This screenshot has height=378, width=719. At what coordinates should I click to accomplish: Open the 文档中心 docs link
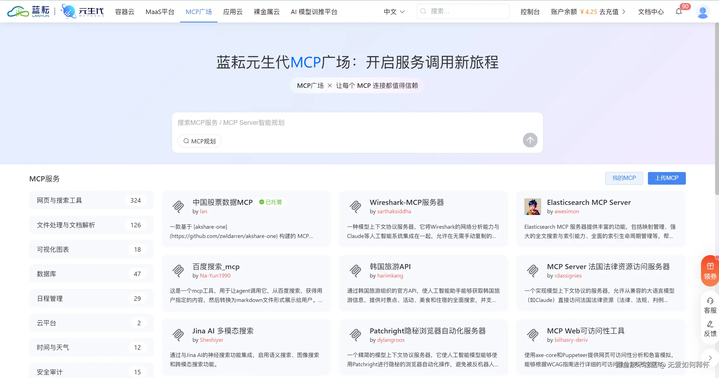(651, 12)
